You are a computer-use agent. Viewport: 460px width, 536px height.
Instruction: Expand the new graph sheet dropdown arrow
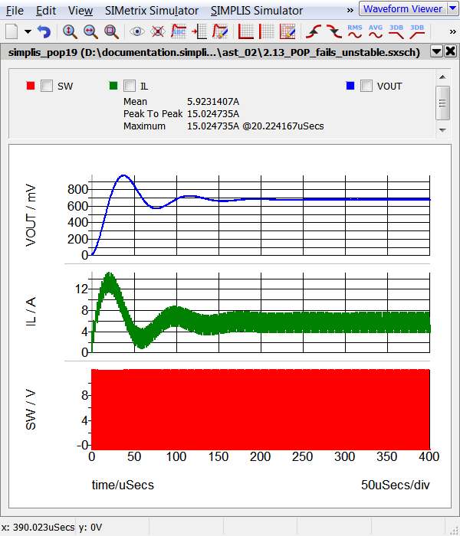click(x=28, y=31)
